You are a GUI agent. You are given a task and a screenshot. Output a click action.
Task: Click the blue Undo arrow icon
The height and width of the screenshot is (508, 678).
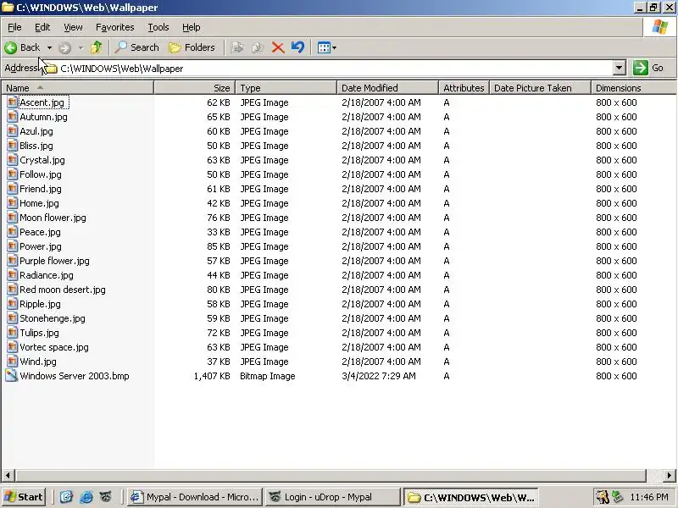pos(297,47)
